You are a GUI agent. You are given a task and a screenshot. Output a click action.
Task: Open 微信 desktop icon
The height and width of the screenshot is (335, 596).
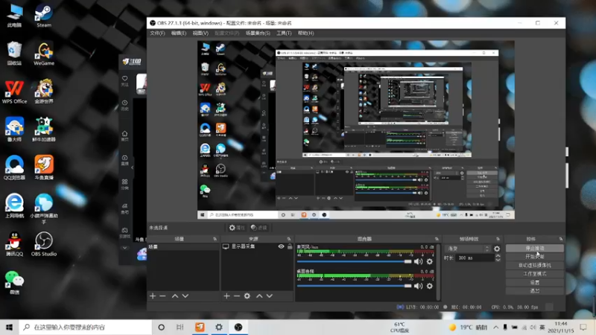point(14,282)
